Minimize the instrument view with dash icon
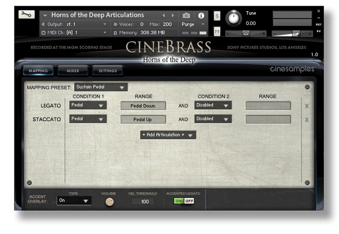Screen dimensions: 339x234 [x=319, y=18]
